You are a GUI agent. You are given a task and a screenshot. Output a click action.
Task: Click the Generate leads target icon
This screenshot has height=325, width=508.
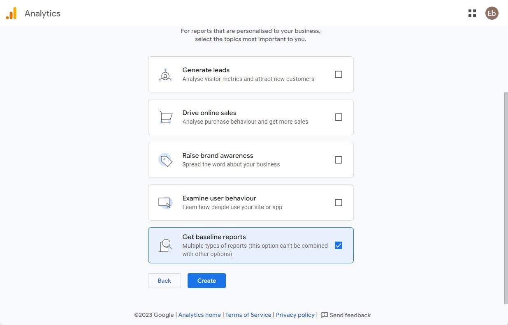coord(165,74)
